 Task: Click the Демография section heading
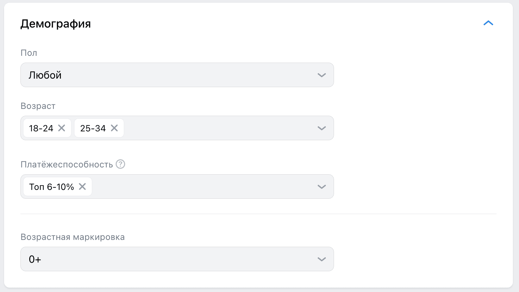click(x=55, y=24)
